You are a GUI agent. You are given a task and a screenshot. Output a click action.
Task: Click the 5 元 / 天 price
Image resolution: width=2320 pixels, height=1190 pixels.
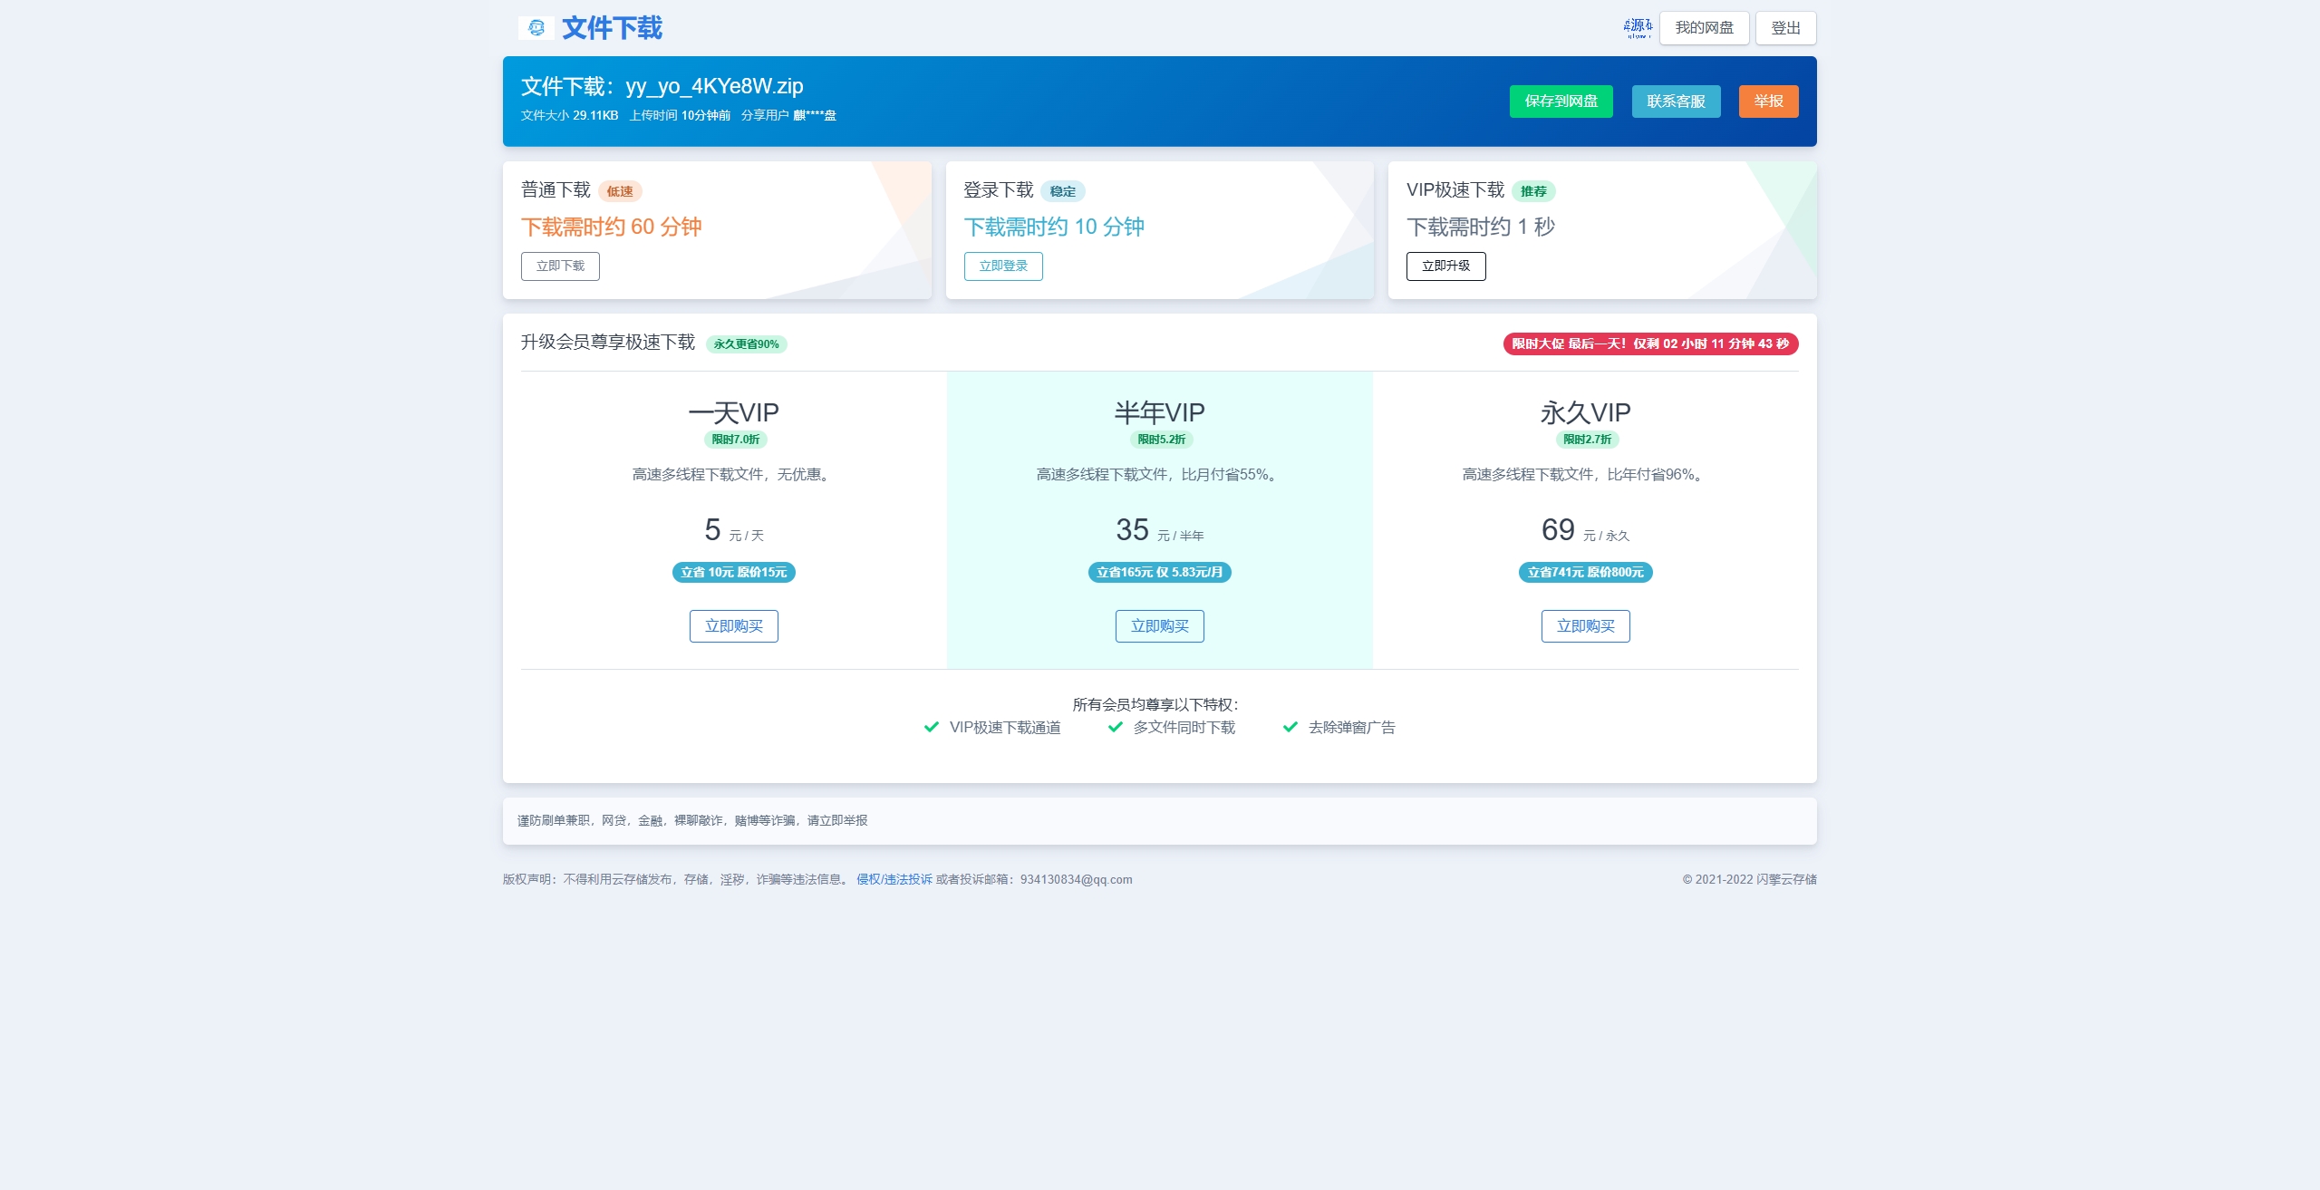pyautogui.click(x=733, y=530)
